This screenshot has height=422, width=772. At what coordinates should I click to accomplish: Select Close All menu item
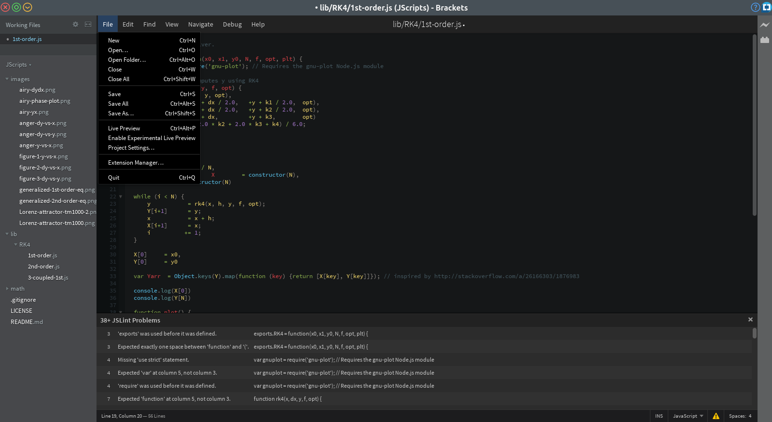[149, 79]
